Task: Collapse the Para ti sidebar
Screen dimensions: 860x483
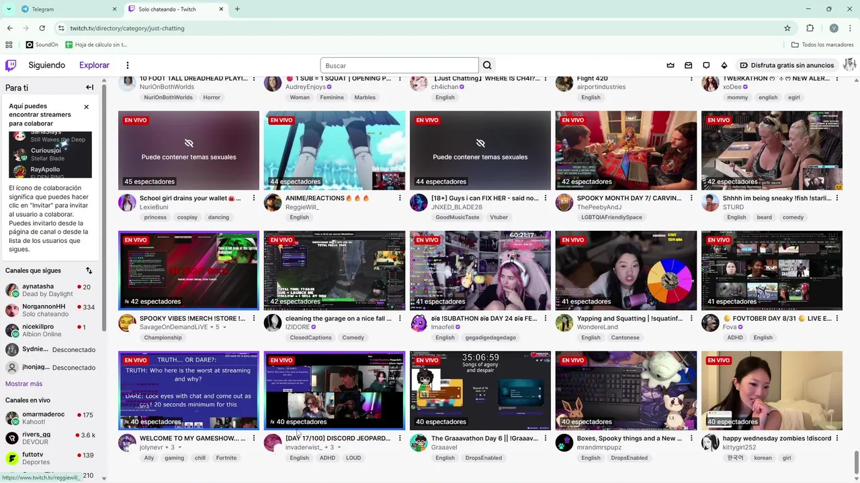Action: (89, 87)
